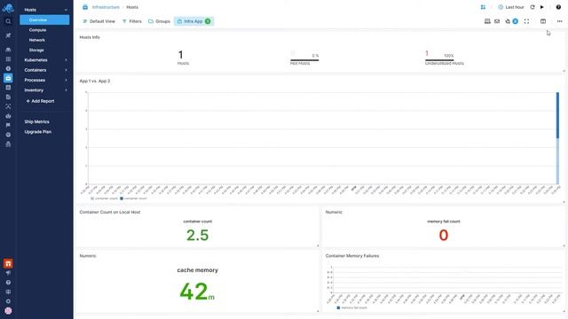Open the settings gear in left rail
Image resolution: width=568 pixels, height=319 pixels.
(8, 301)
